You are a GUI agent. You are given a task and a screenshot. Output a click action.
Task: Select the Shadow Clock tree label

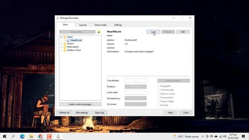click(74, 50)
